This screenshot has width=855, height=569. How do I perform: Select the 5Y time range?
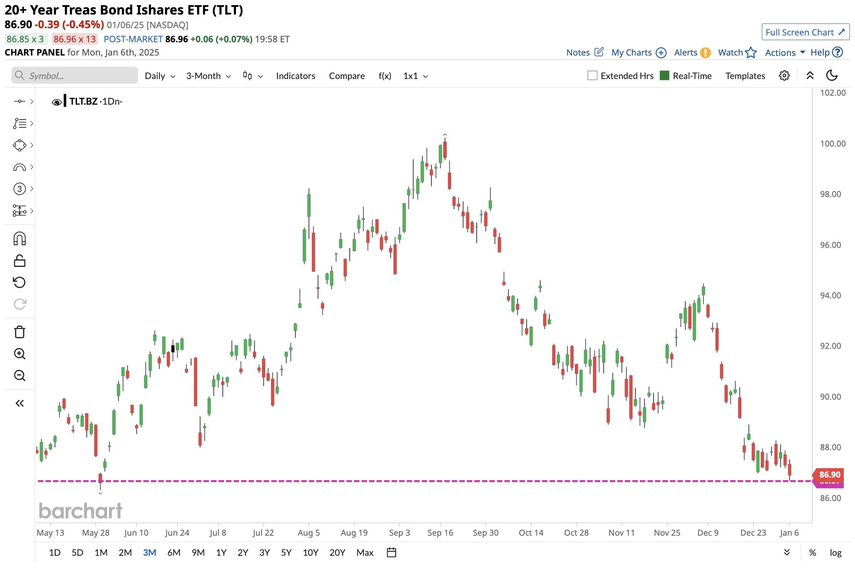[286, 552]
